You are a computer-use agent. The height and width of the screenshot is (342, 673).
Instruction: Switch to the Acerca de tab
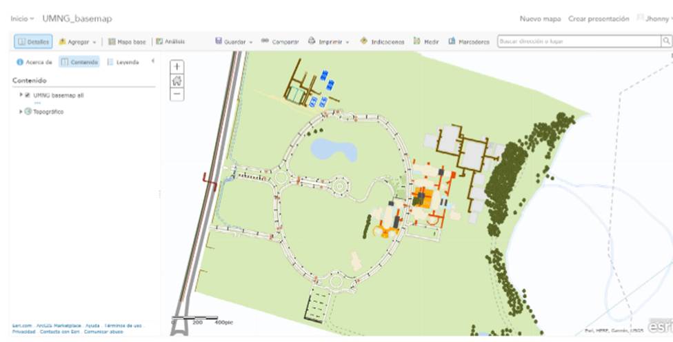pyautogui.click(x=34, y=62)
